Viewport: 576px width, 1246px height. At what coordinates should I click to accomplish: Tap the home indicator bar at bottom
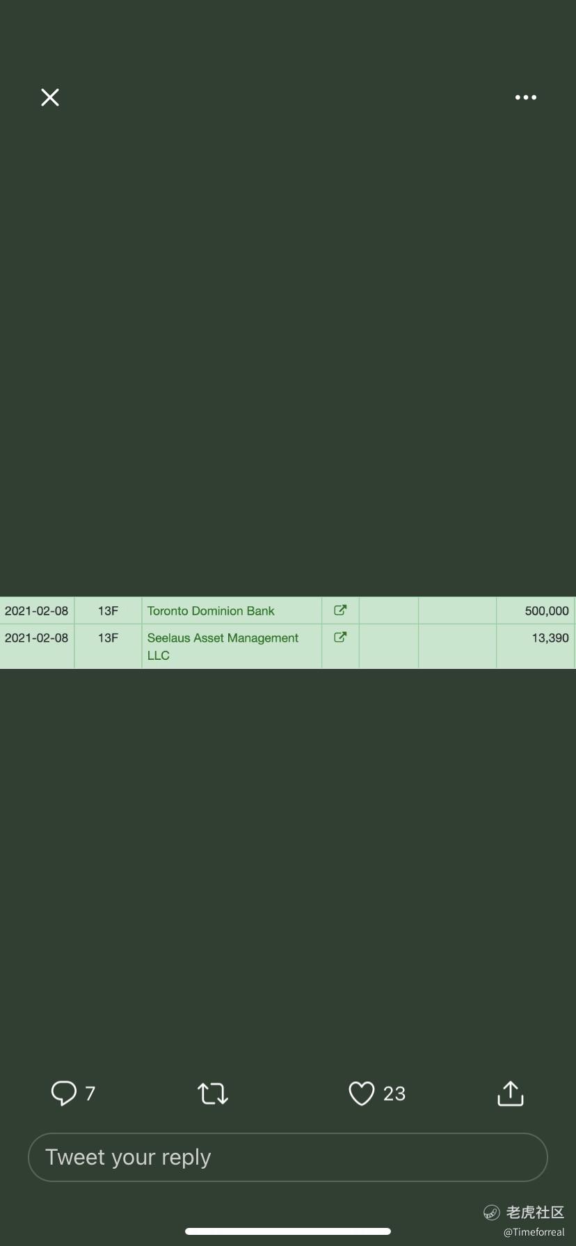tap(288, 1231)
